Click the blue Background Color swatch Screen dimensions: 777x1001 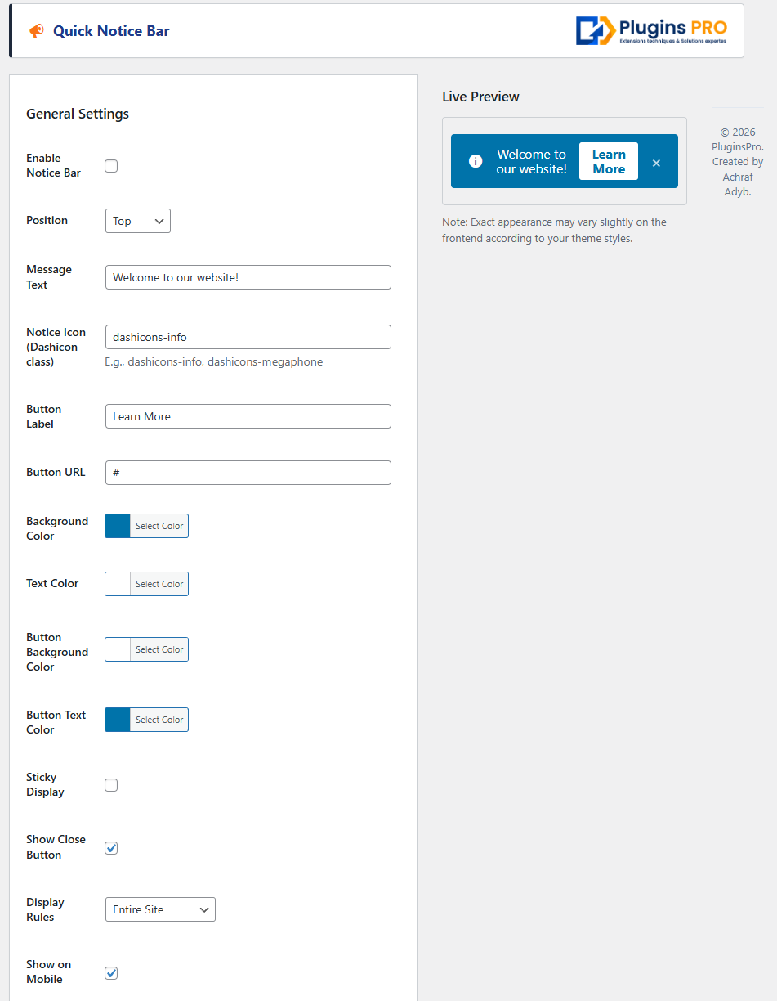pos(118,526)
